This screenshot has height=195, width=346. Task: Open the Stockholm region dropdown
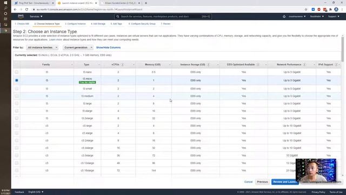point(317,16)
